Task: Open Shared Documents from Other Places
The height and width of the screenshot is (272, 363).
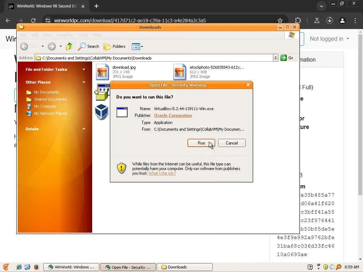Action: point(50,99)
